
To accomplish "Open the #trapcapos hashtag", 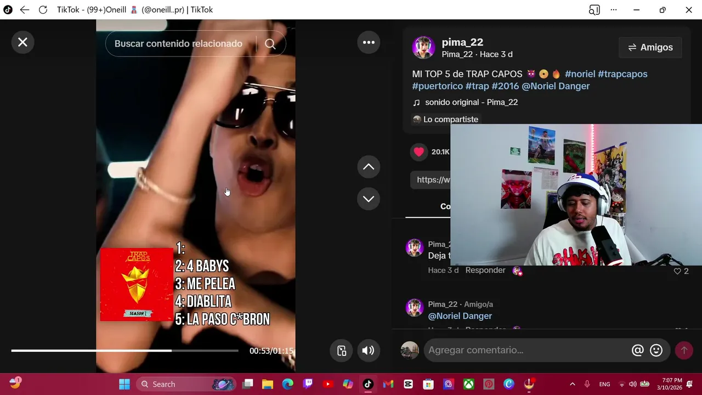I will pyautogui.click(x=622, y=74).
